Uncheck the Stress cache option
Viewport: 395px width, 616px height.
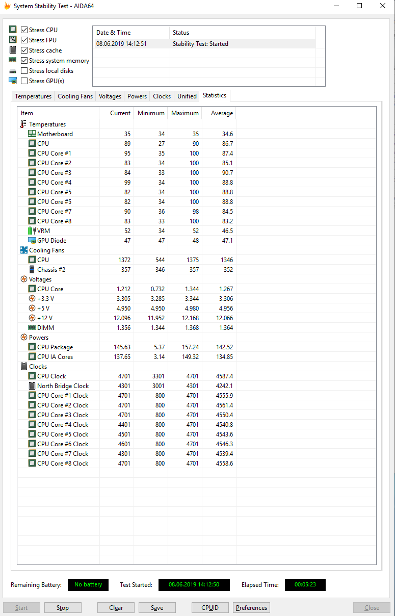click(x=24, y=50)
